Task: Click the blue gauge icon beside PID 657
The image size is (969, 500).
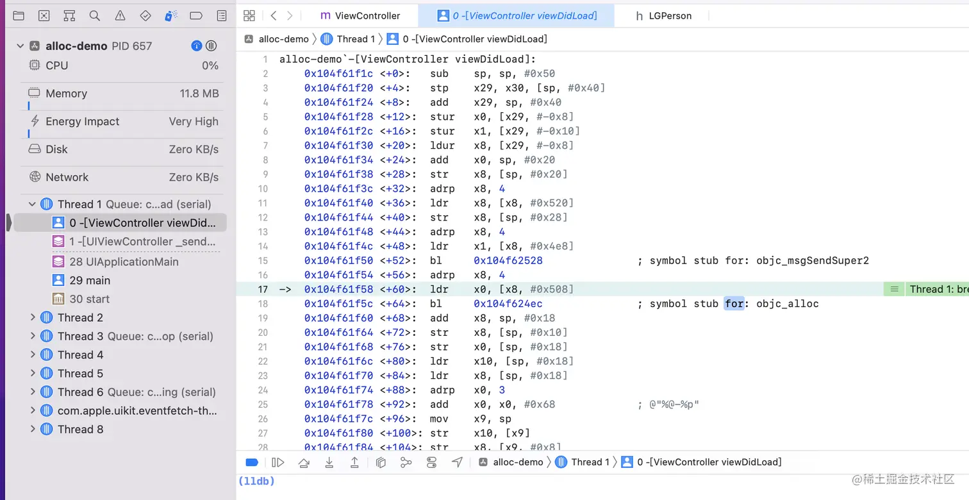Action: pos(197,46)
